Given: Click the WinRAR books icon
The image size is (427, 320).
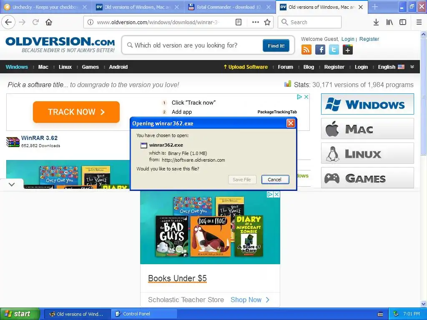Looking at the screenshot, I should (x=13, y=142).
